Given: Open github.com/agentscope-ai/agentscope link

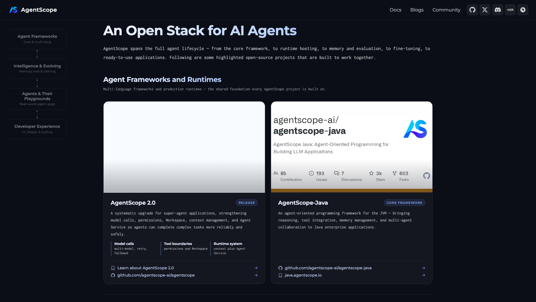Looking at the screenshot, I should [184, 275].
